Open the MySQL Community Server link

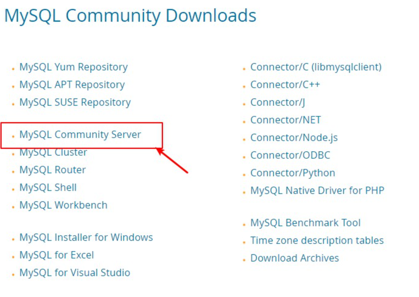pyautogui.click(x=80, y=135)
